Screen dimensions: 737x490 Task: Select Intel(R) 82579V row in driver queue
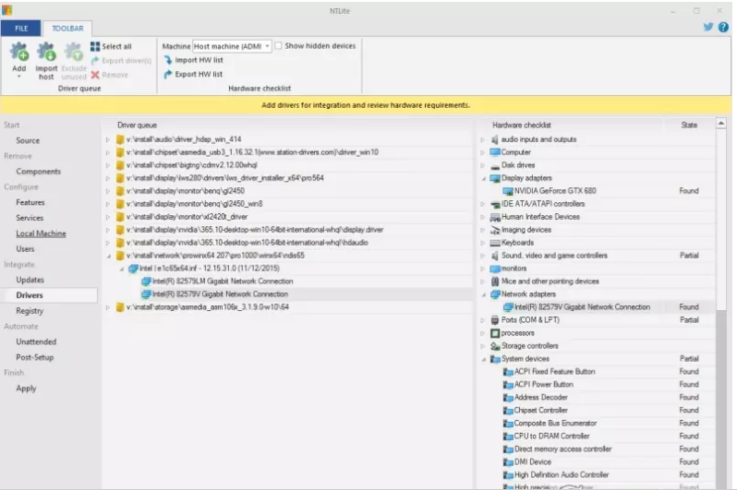286,294
